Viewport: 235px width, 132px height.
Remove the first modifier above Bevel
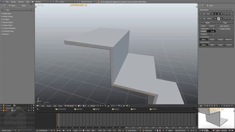[x=232, y=14]
